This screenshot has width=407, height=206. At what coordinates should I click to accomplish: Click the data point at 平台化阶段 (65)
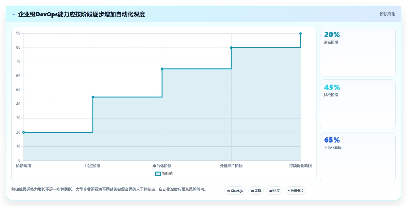tap(162, 69)
